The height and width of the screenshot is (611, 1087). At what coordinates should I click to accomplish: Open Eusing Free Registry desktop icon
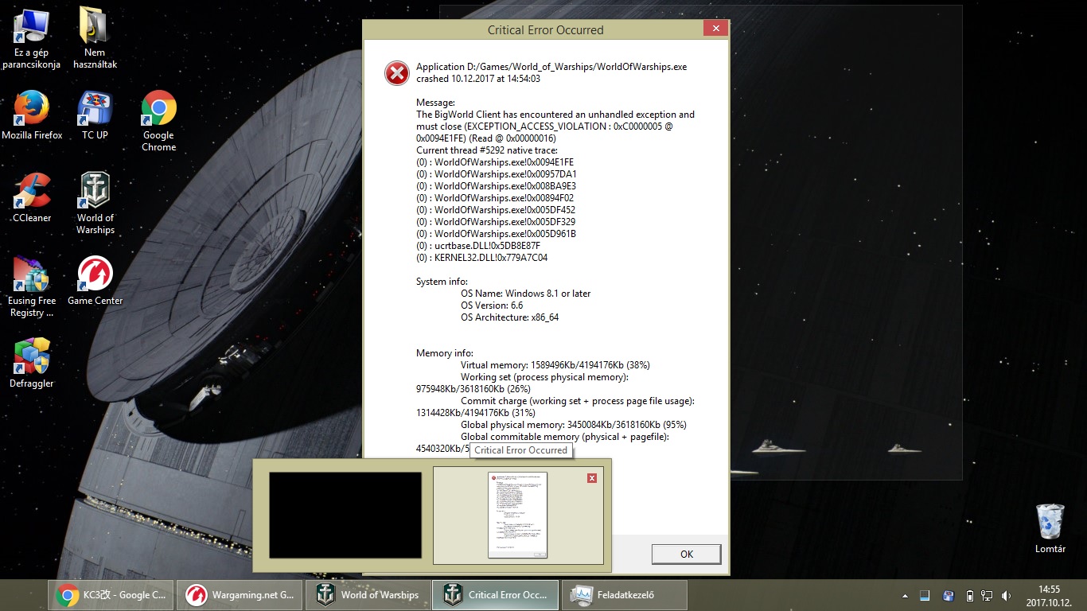(x=32, y=287)
